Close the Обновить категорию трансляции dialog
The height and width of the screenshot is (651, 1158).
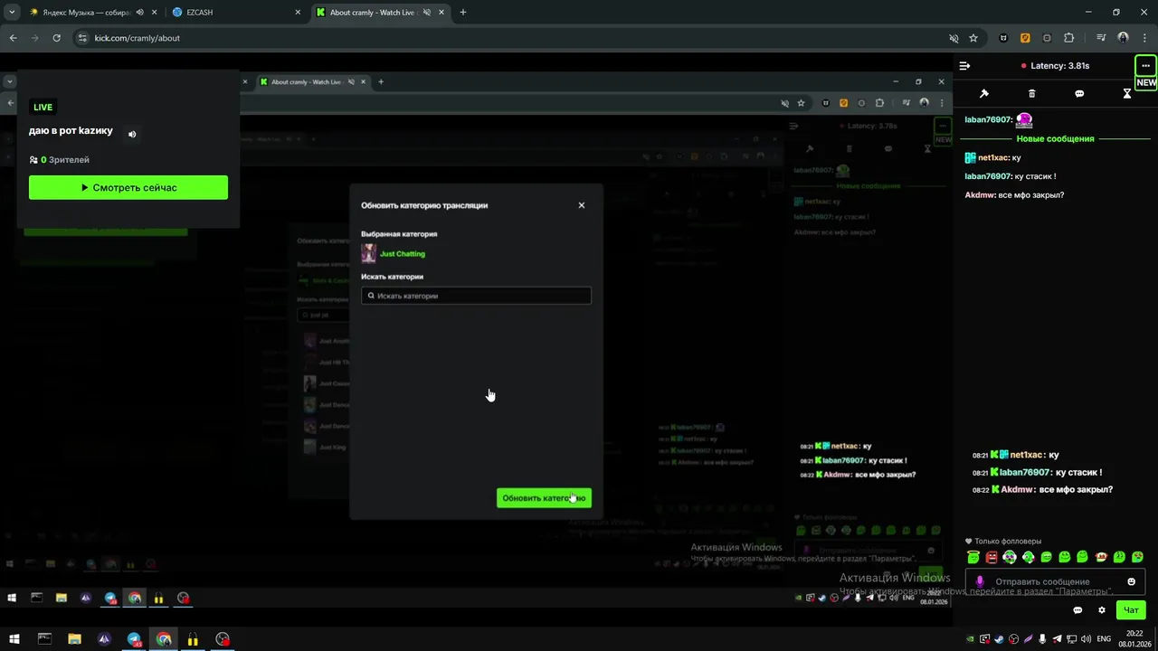(582, 205)
